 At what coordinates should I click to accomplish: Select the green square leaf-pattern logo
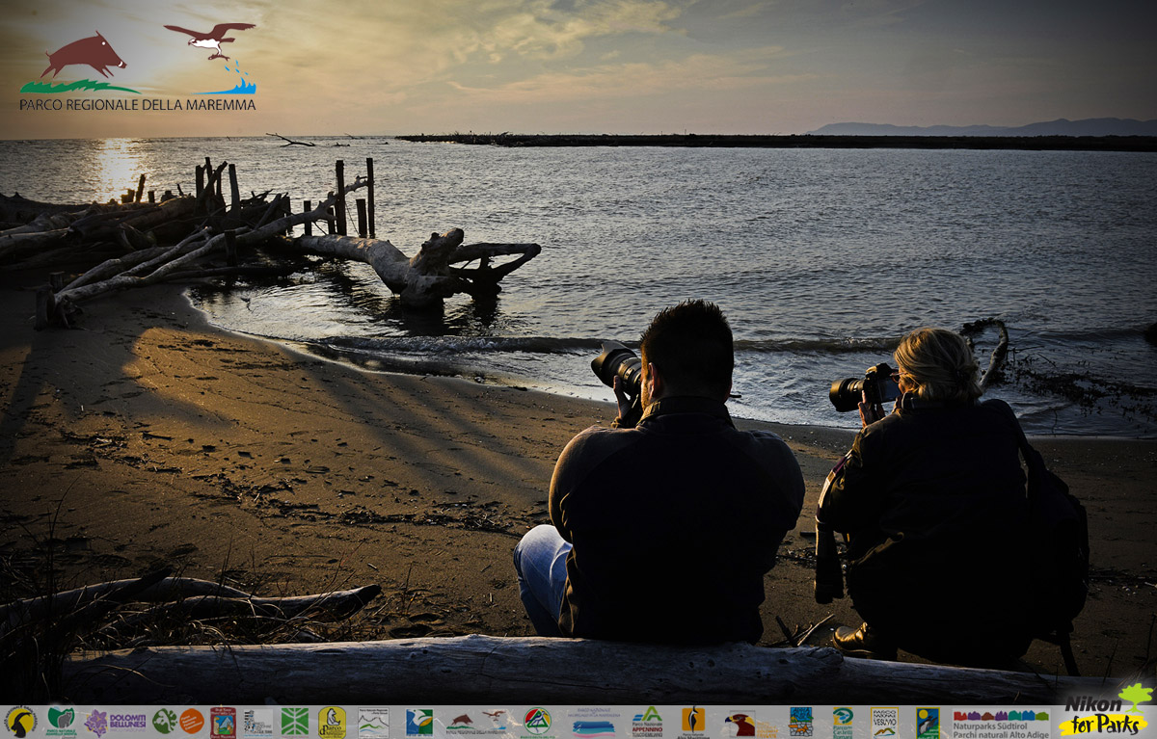click(x=294, y=722)
